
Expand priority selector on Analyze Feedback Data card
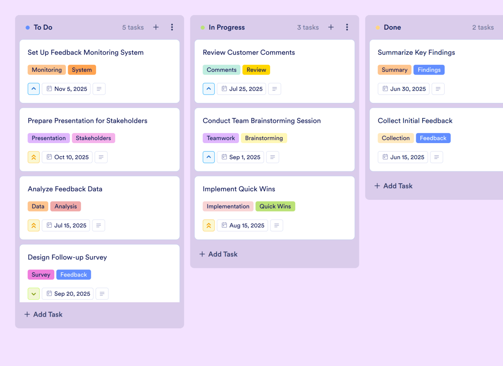tap(34, 225)
